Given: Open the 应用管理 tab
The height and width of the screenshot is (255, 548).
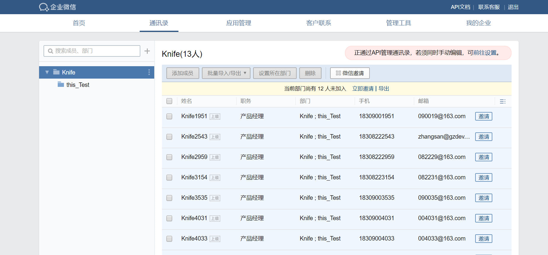Looking at the screenshot, I should [x=239, y=23].
